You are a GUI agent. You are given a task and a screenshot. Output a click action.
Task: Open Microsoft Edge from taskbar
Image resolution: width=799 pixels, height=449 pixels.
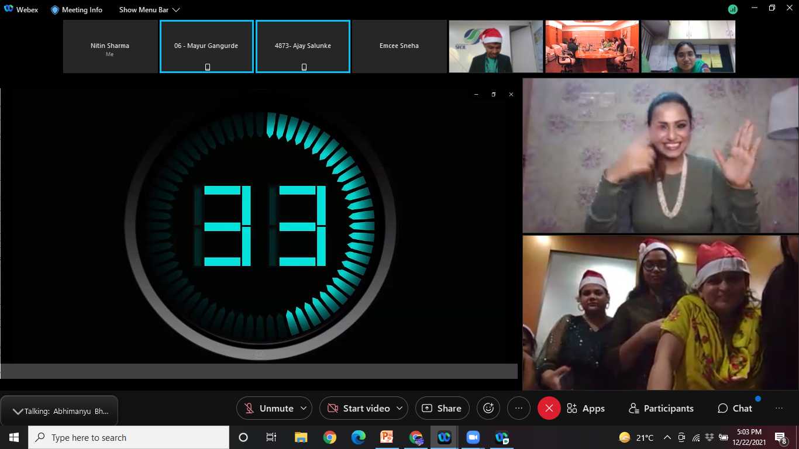[359, 437]
